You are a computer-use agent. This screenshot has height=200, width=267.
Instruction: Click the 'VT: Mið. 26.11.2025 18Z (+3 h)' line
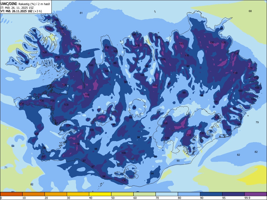pyautogui.click(x=21, y=11)
